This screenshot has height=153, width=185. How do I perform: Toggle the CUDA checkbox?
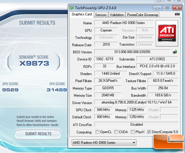coord(116,132)
